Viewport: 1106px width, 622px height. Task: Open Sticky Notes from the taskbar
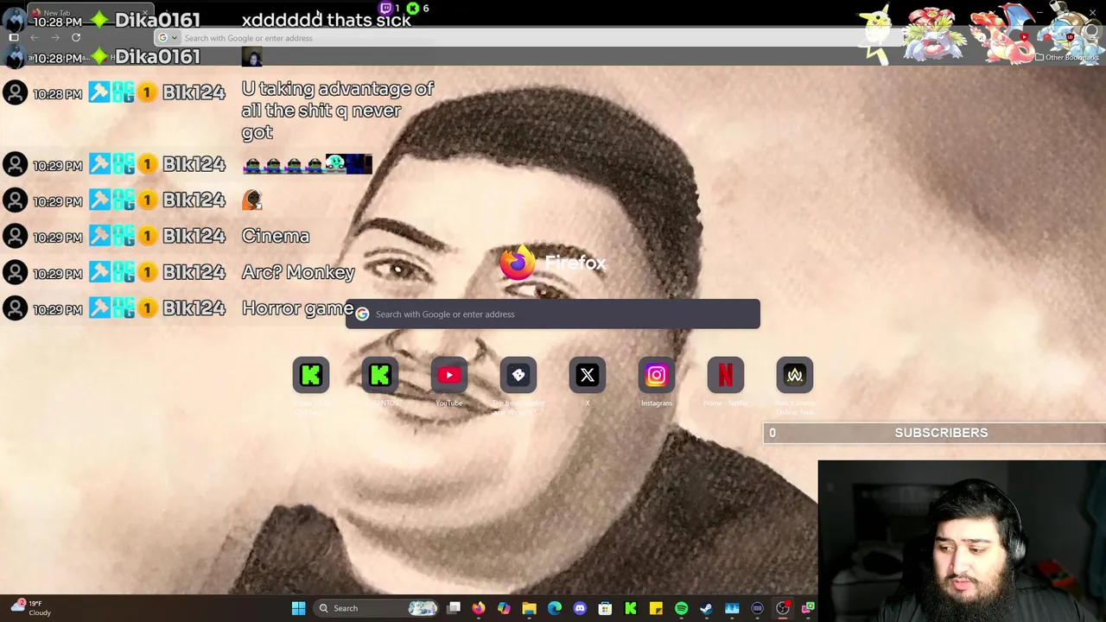tap(656, 608)
